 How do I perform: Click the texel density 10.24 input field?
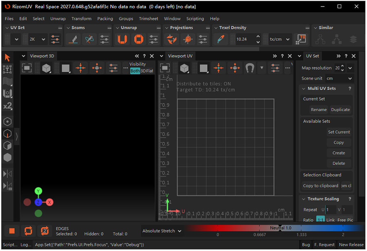[244, 39]
